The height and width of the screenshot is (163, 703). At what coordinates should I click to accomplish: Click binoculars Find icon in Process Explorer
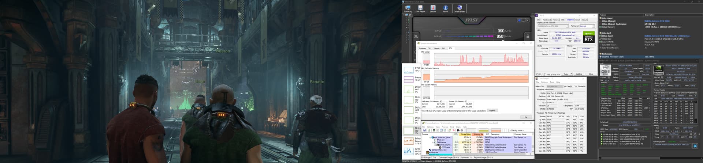(x=458, y=130)
